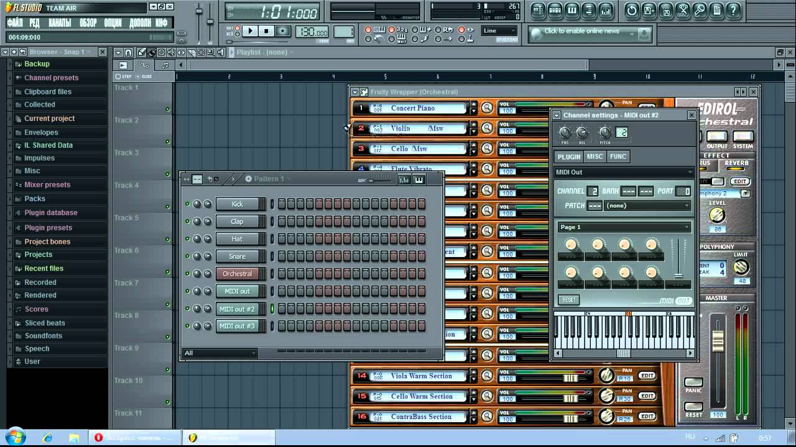
Task: Toggle Track 1 mute dot in playlist
Action: click(167, 109)
